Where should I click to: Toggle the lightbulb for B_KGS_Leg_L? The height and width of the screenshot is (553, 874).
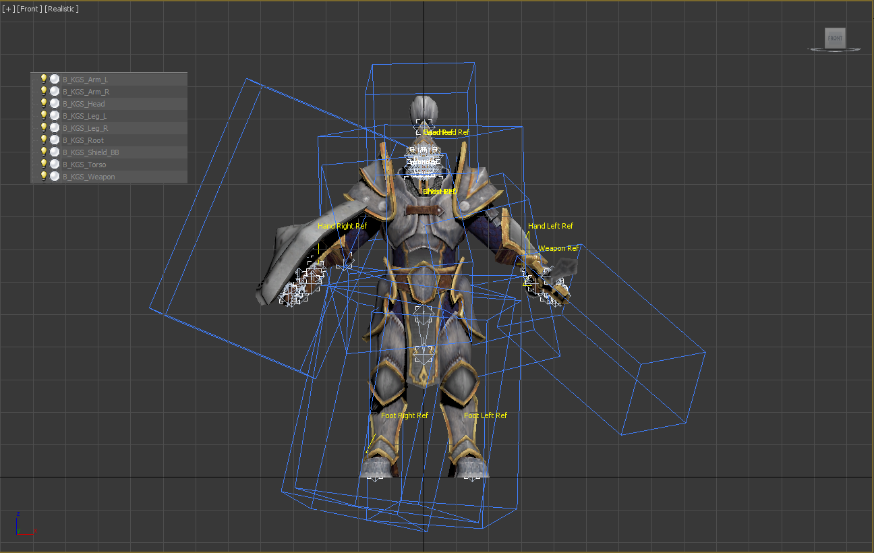pyautogui.click(x=44, y=115)
